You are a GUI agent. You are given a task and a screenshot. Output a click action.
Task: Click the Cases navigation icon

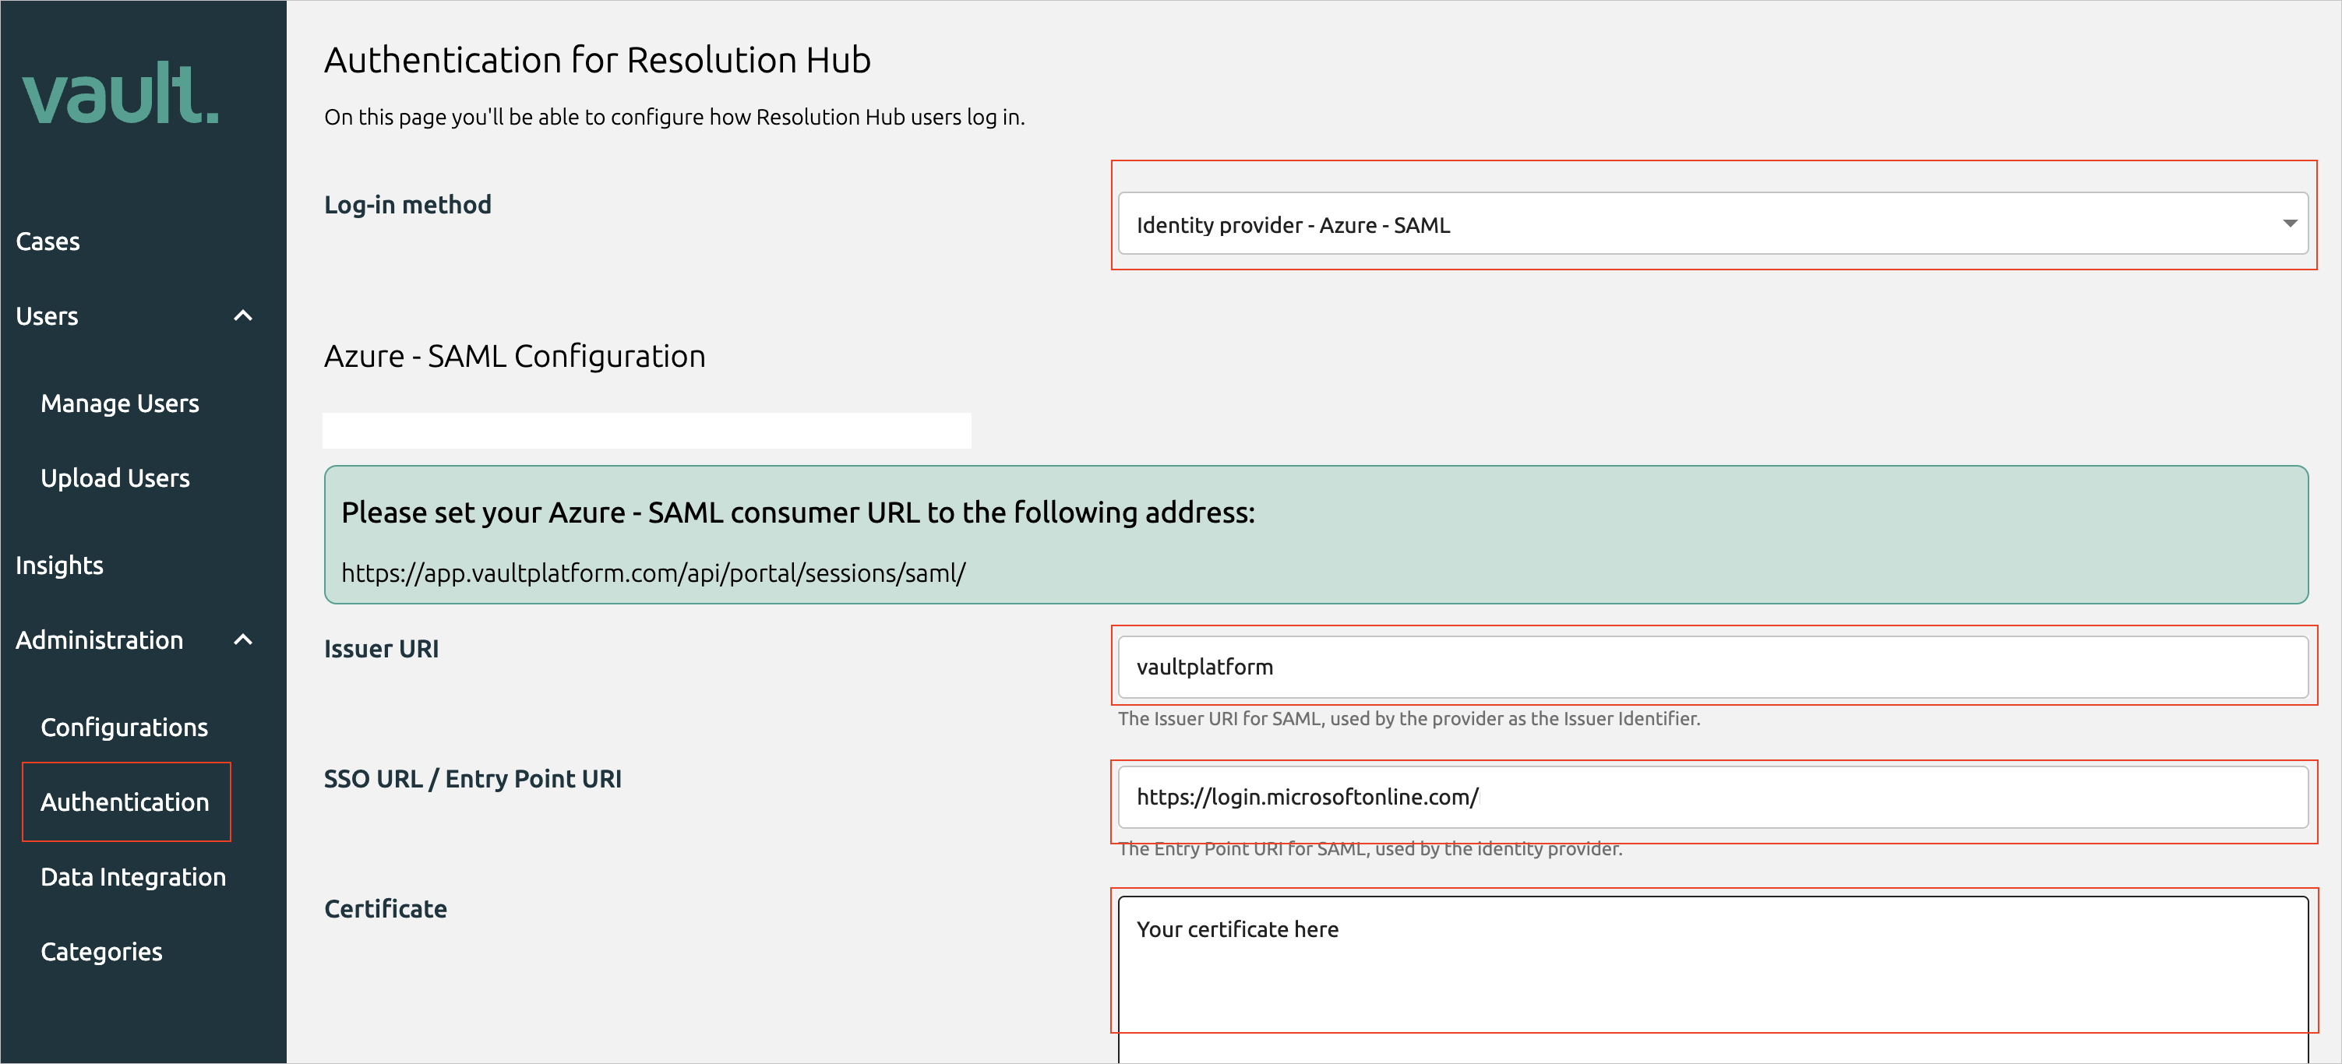click(x=46, y=240)
